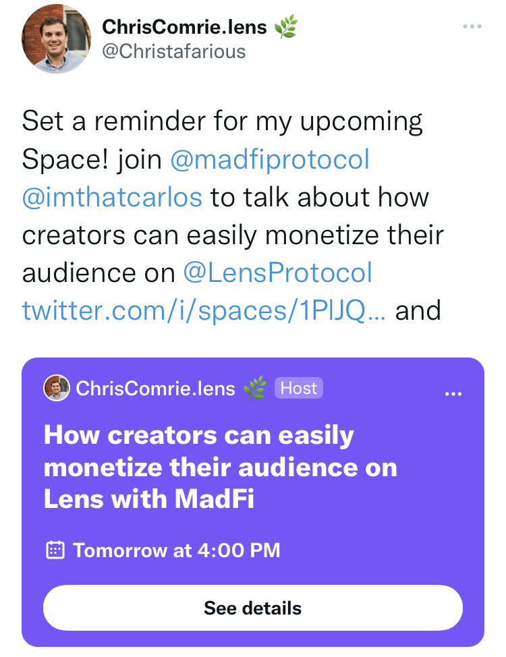Open the Space card's three-dot options menu
506x657 pixels.
click(x=453, y=393)
